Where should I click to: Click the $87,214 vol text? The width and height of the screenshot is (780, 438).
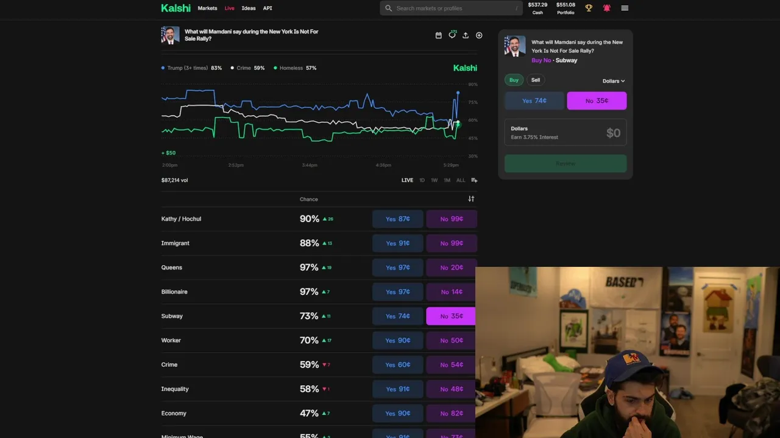coord(174,180)
